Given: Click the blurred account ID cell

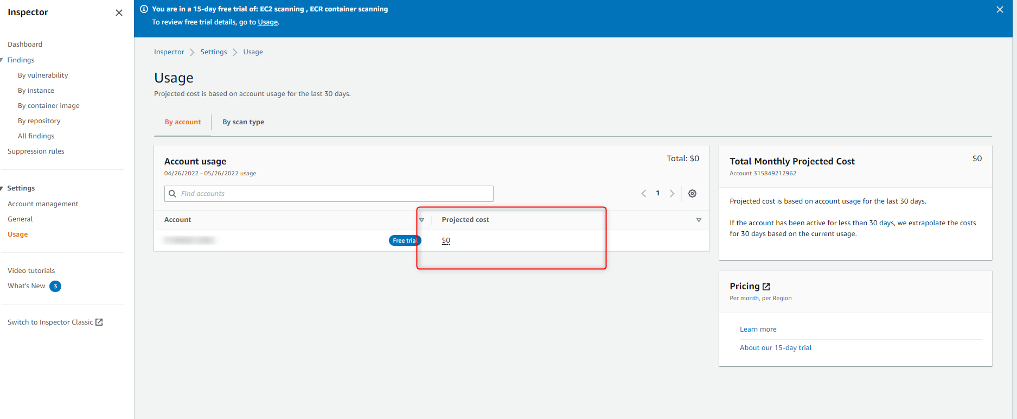Looking at the screenshot, I should 189,240.
